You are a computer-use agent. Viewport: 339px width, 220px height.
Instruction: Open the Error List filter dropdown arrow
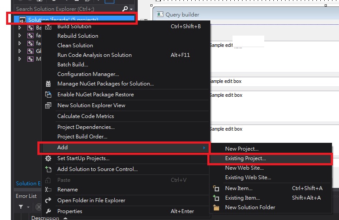pyautogui.click(x=28, y=207)
